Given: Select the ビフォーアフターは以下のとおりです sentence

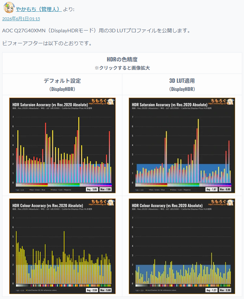Looking at the screenshot, I should (47, 43).
